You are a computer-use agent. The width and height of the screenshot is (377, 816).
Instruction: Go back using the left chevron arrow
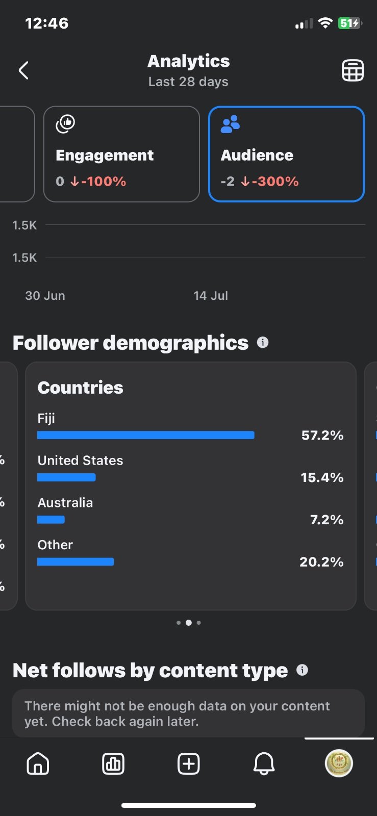click(x=23, y=70)
